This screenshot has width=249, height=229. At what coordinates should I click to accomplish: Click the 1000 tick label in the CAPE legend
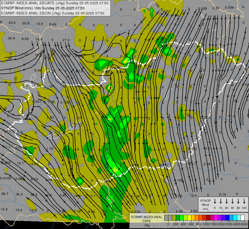pos(206,224)
